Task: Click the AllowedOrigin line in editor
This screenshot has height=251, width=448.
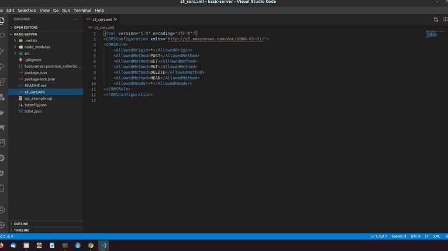Action: 153,50
